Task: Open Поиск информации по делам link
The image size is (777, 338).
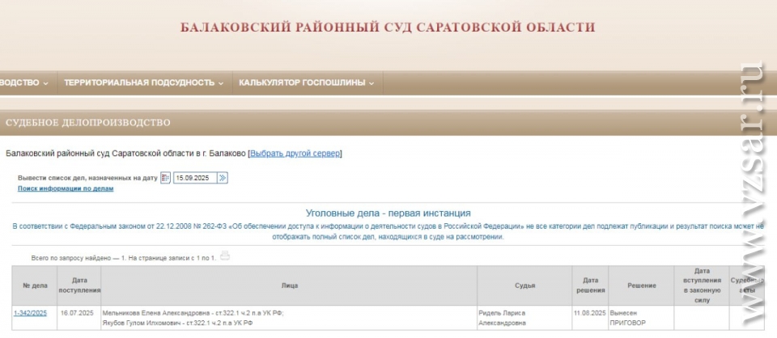Action: [x=66, y=188]
